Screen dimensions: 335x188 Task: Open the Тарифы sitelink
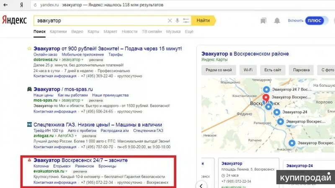pos(116,54)
